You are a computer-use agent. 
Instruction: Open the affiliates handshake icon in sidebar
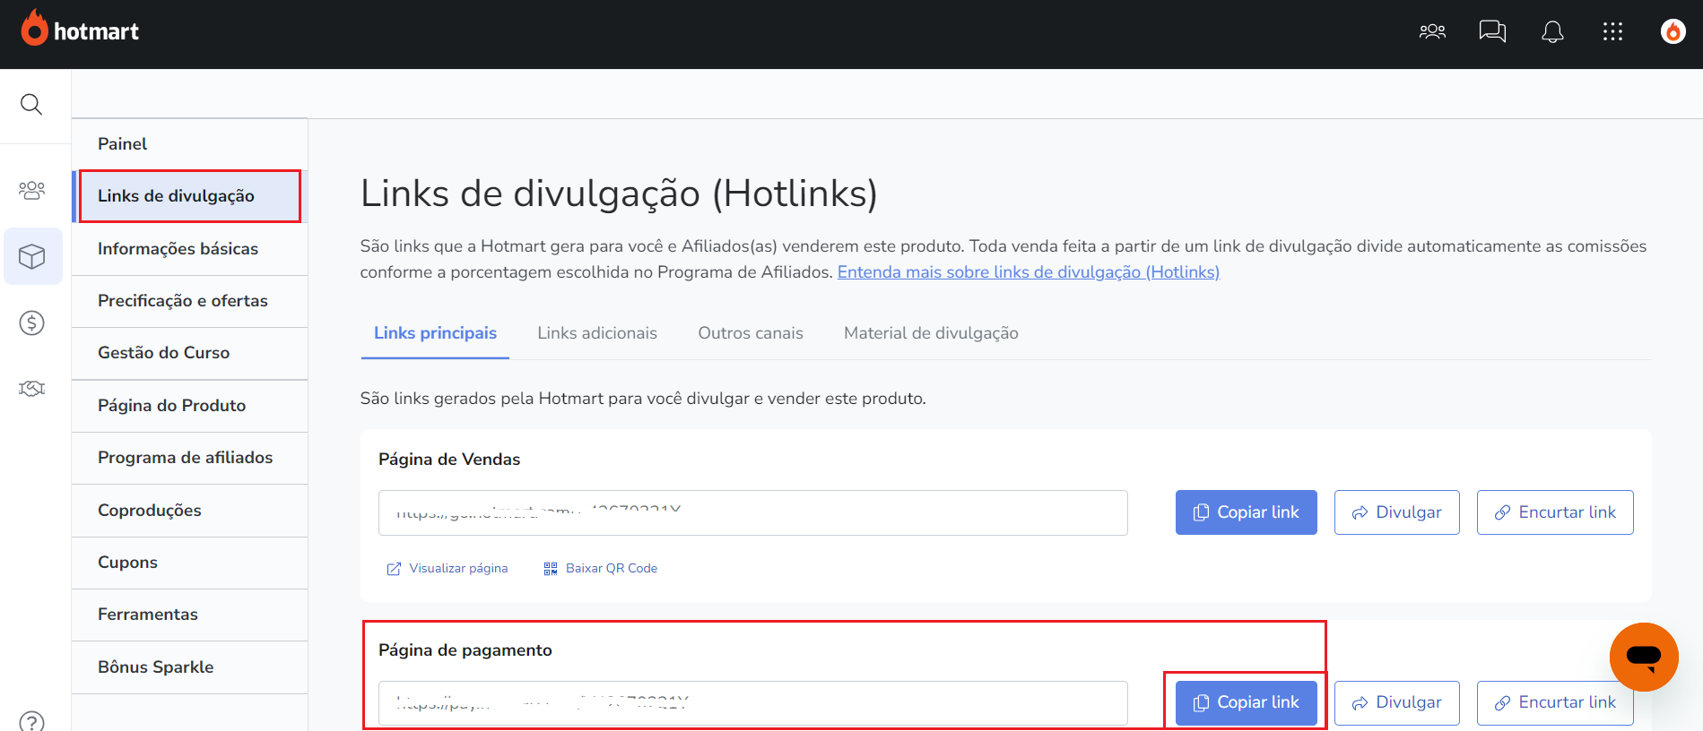32,388
